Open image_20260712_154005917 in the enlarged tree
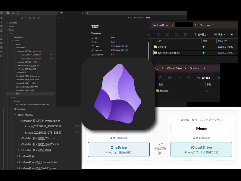This screenshot has height=181, width=241. point(43,126)
